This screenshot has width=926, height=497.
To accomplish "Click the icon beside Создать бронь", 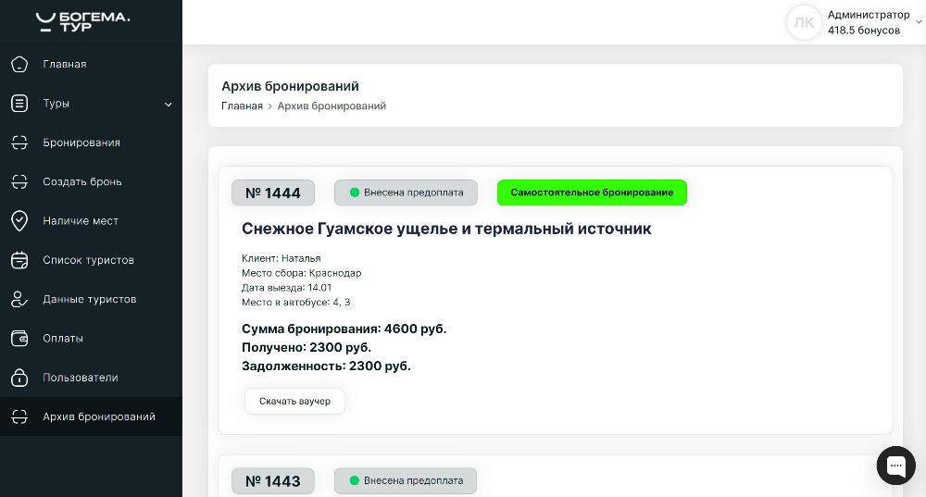I will [19, 181].
